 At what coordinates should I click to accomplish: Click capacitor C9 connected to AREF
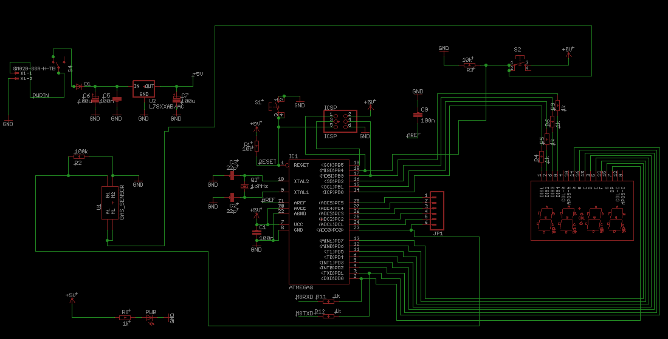pyautogui.click(x=418, y=115)
